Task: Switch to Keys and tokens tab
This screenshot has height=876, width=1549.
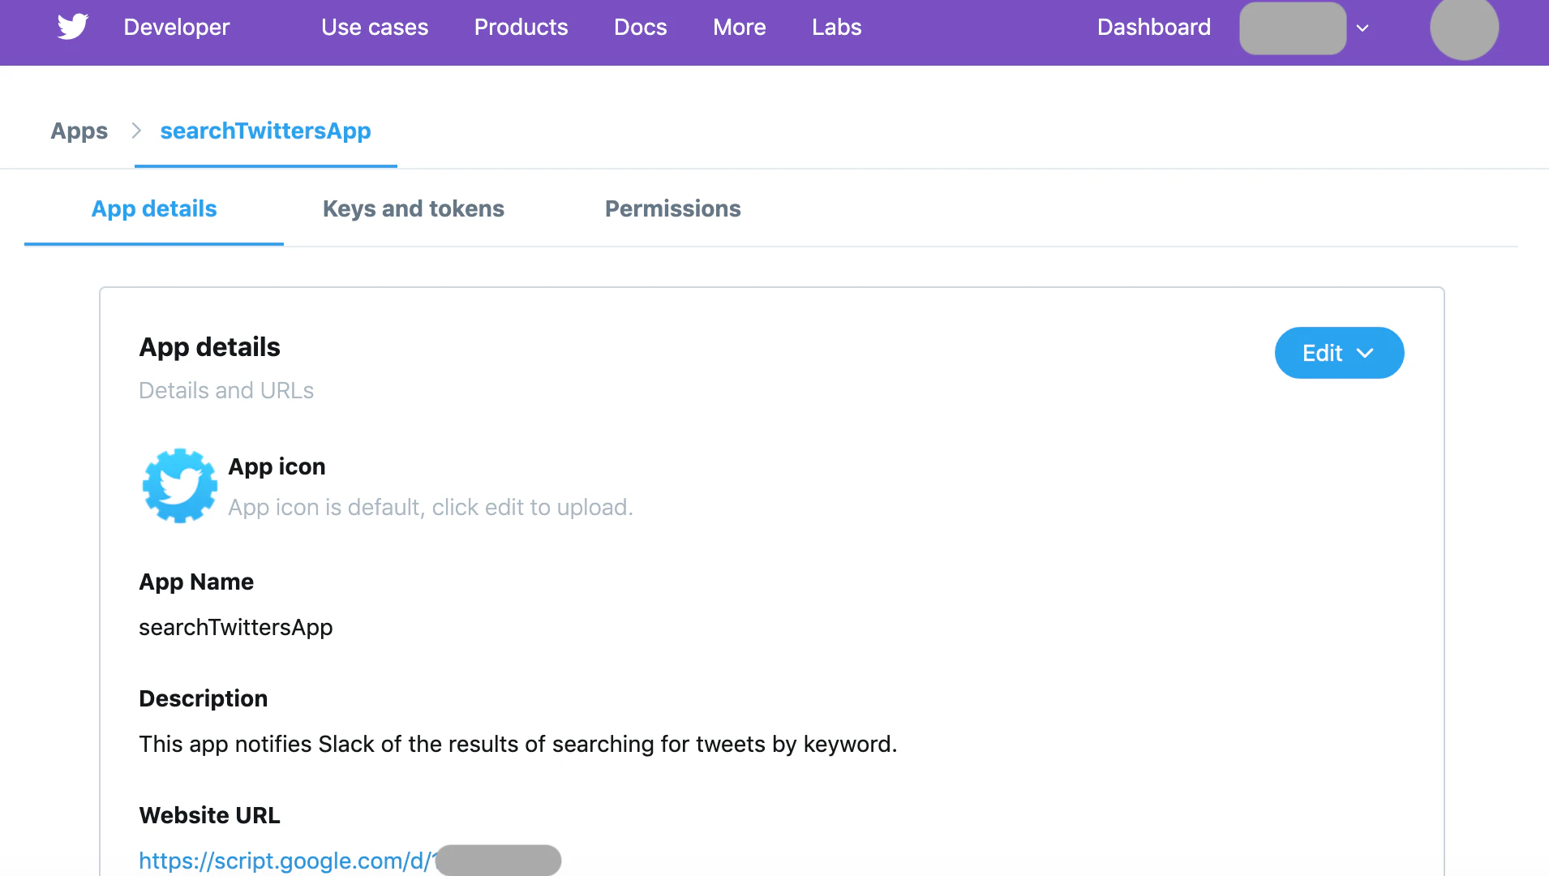Action: point(414,208)
